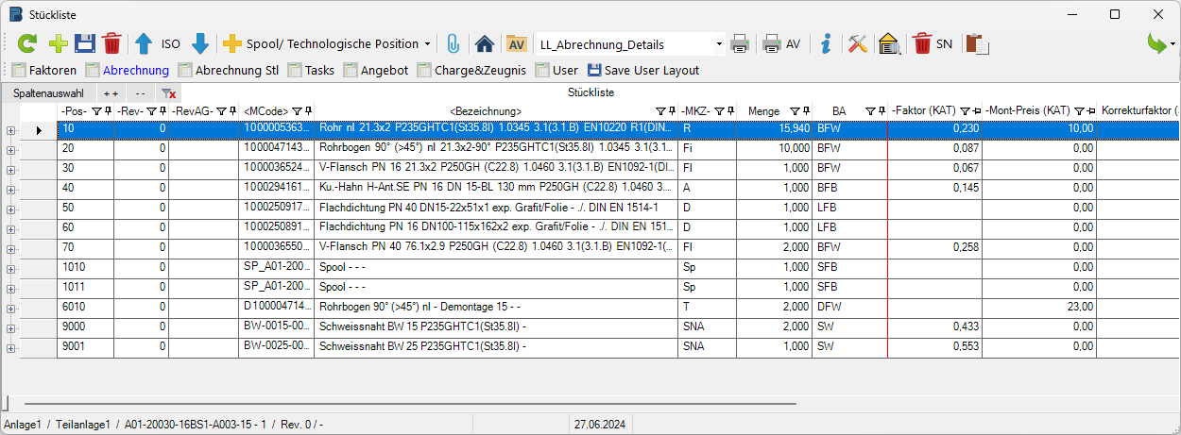Open the Spool/Technologische Position dropdown arrow

(x=427, y=44)
